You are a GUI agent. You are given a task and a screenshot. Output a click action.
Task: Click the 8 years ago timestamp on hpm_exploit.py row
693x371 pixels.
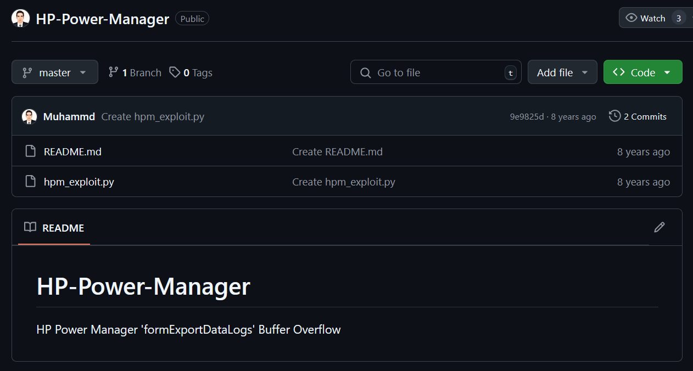644,182
